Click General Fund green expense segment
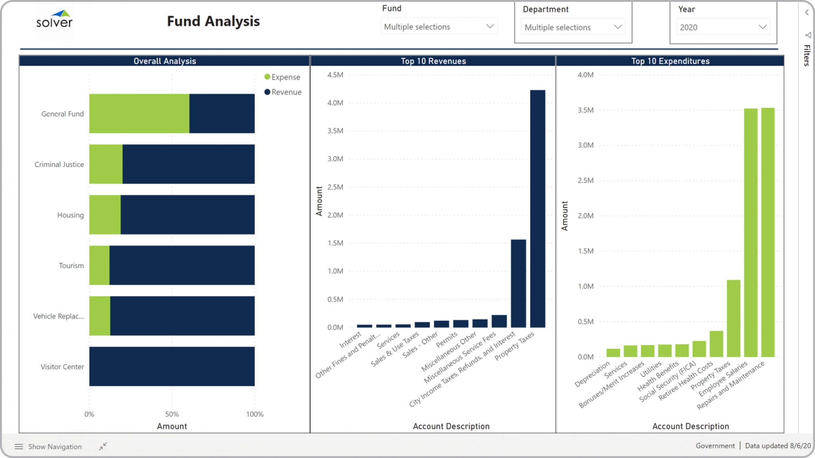Screen dimensions: 815x458 139,113
